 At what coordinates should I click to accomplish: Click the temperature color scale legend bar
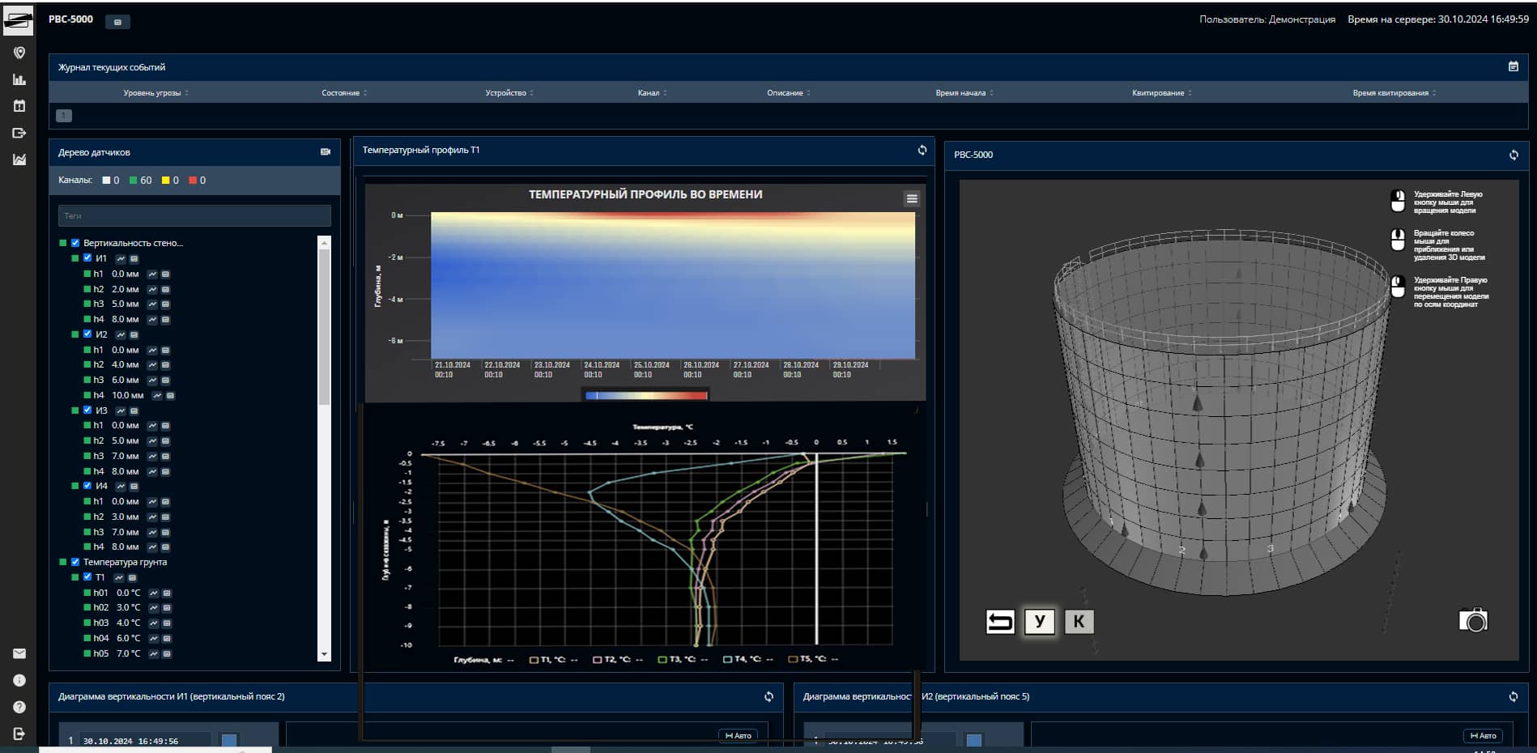coord(645,396)
